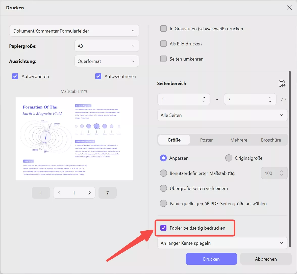The width and height of the screenshot is (297, 274).
Task: Select Übergroße Seiten verkleinern
Action: pos(163,188)
